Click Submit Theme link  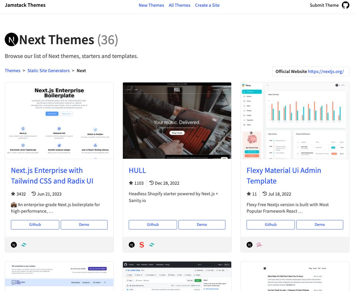point(324,5)
